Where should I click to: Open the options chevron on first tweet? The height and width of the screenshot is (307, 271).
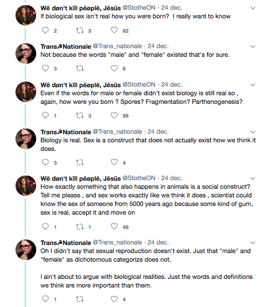(253, 8)
